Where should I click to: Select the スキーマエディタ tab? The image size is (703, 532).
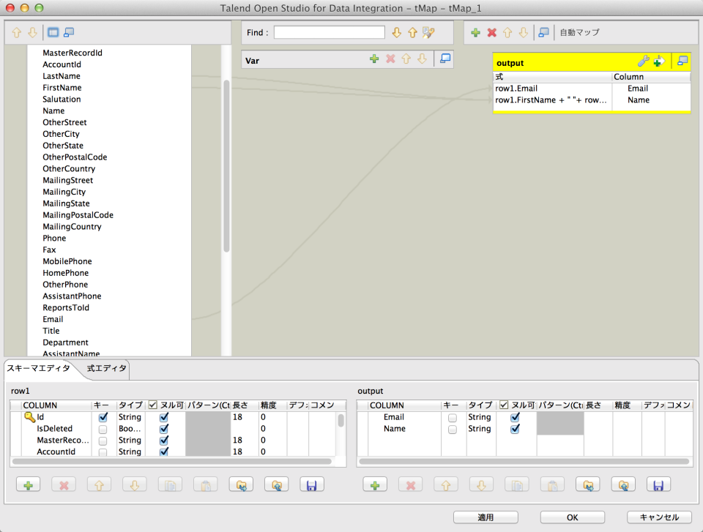pos(39,368)
